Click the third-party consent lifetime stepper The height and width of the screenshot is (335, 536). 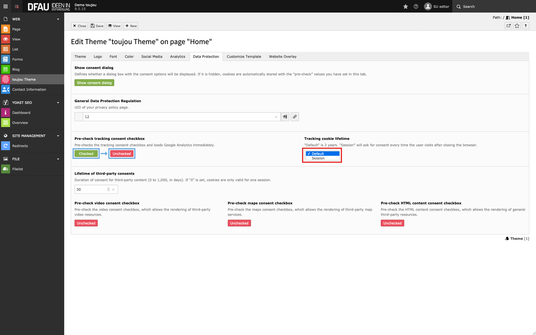pyautogui.click(x=108, y=189)
